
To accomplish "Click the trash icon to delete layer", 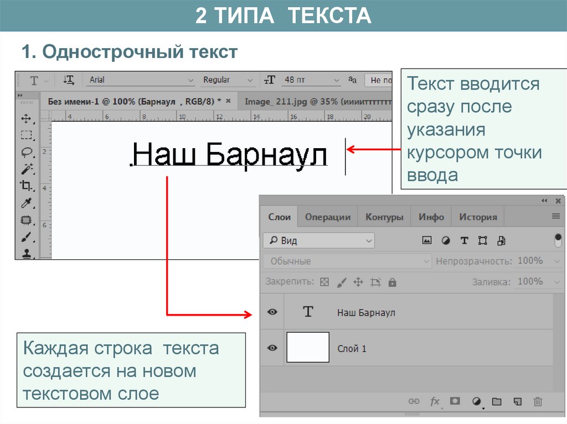I will [x=537, y=402].
